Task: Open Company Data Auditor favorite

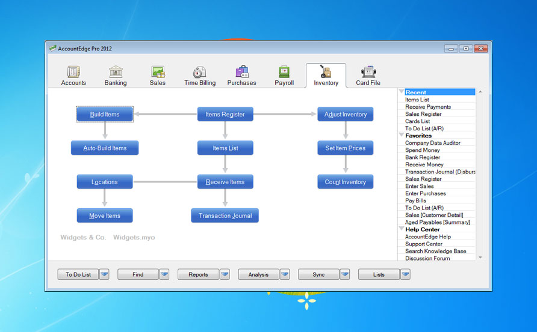Action: click(x=432, y=143)
